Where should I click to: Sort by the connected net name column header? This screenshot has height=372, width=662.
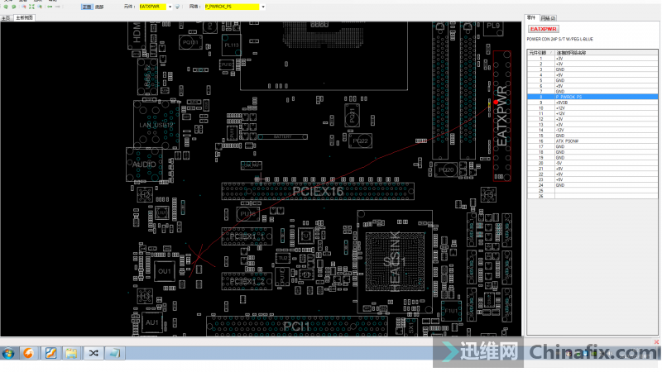tap(606, 53)
